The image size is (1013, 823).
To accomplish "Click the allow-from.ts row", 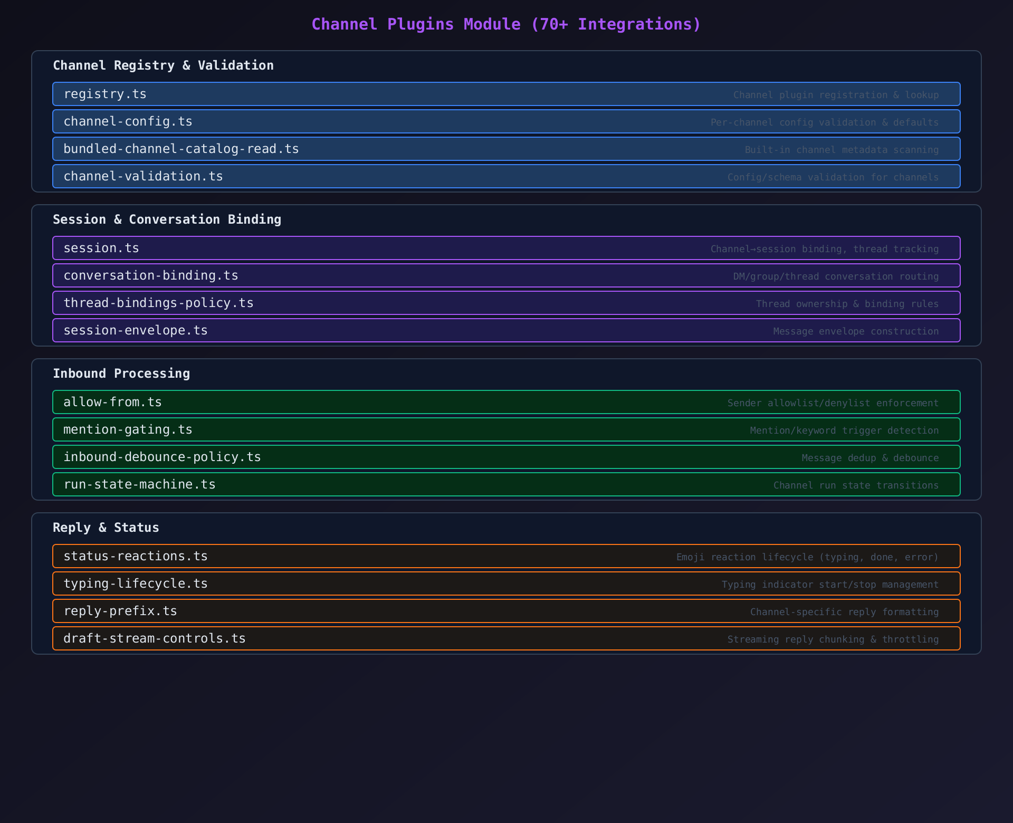I will point(506,402).
